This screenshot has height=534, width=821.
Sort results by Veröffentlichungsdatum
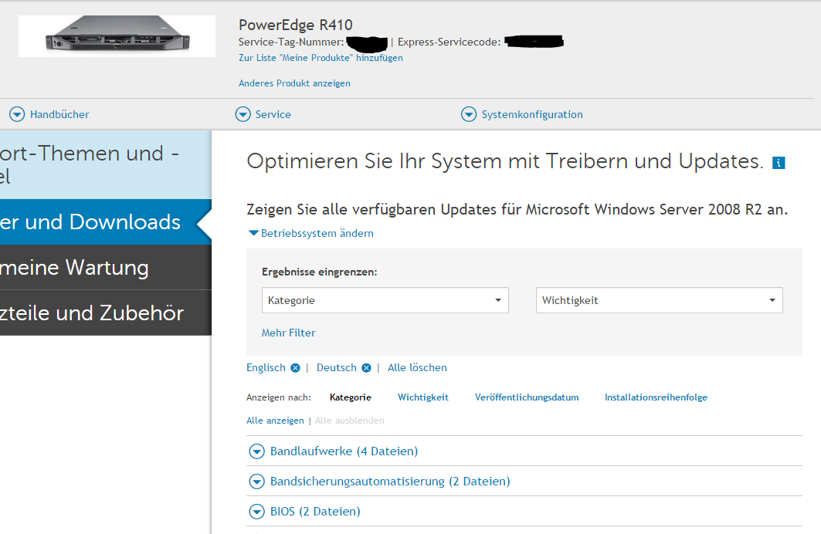[527, 397]
